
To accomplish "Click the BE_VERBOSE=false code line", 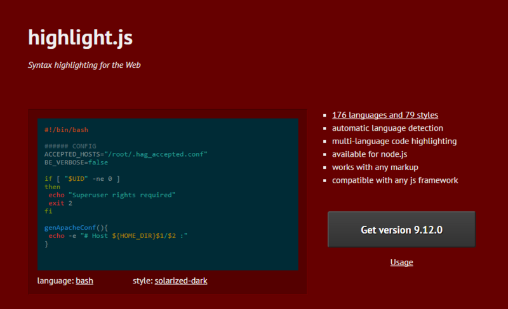I will pyautogui.click(x=76, y=162).
